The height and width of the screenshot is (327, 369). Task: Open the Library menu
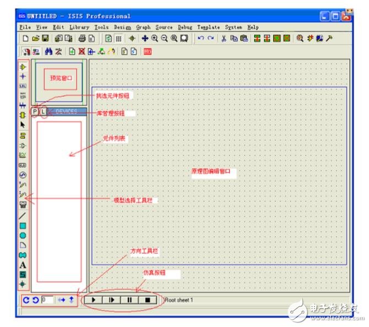(x=79, y=27)
